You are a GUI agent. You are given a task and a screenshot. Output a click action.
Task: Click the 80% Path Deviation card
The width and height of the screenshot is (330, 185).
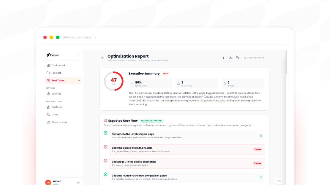[x=151, y=84]
